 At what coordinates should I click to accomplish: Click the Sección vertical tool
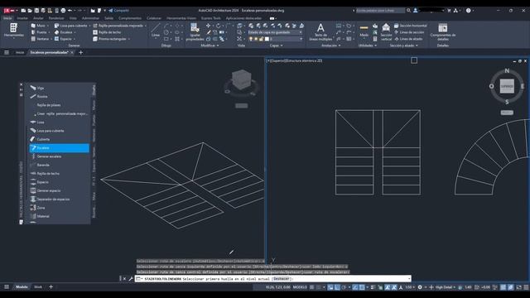tap(386, 32)
